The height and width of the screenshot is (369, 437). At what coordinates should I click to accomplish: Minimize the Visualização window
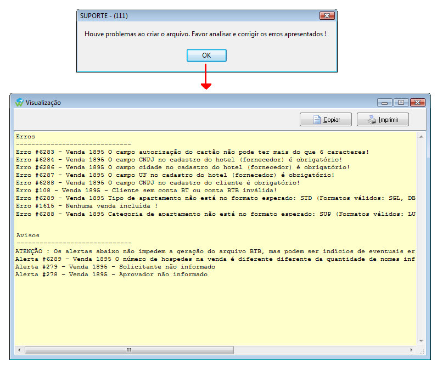(x=385, y=103)
